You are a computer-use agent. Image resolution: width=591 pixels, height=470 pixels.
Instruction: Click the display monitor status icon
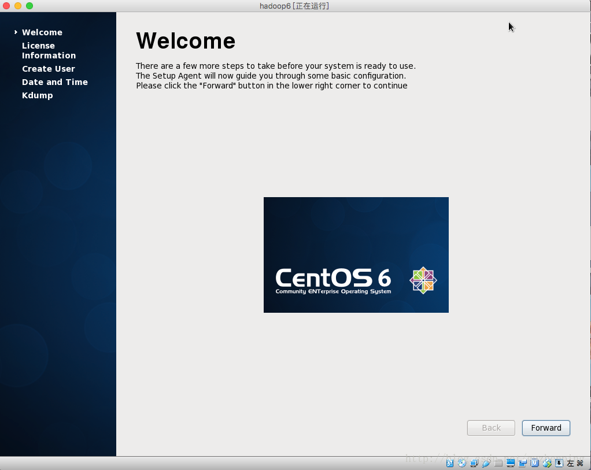coord(511,463)
